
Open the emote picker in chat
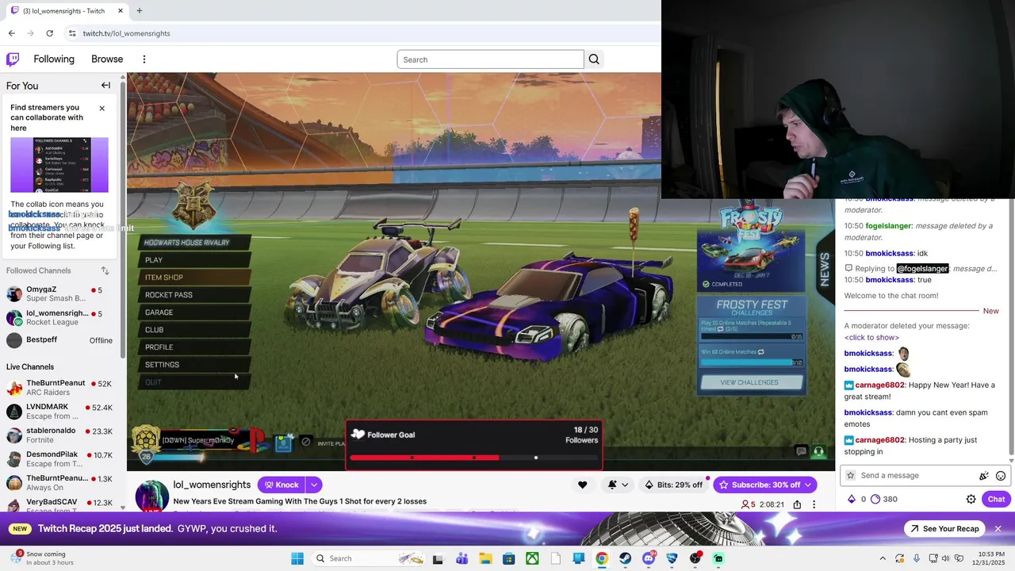(1001, 476)
